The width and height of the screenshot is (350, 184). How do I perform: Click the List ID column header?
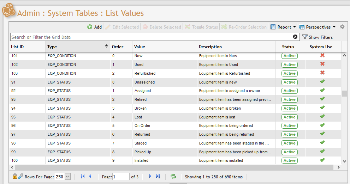tap(27, 47)
